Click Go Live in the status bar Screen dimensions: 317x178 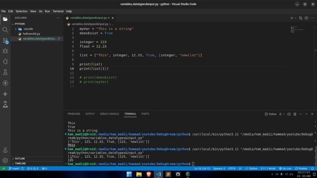(x=285, y=169)
